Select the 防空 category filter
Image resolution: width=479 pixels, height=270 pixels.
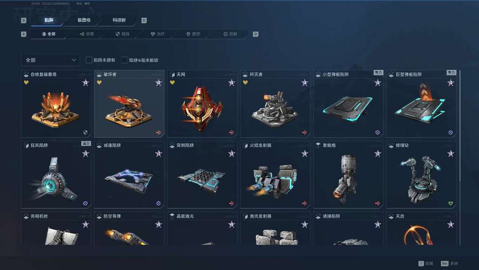tap(193, 34)
